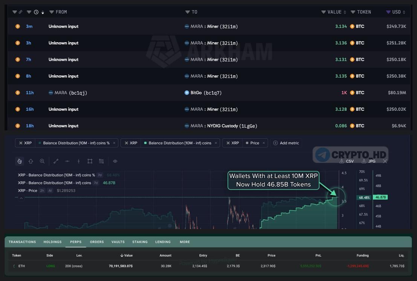Click the BTC token icon on $80.19M row
Screen dimensions: 417x281
tap(352, 93)
